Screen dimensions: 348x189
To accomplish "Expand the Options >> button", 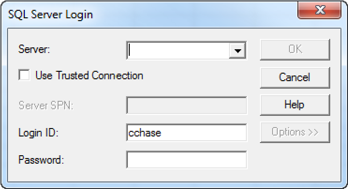I will pos(295,132).
